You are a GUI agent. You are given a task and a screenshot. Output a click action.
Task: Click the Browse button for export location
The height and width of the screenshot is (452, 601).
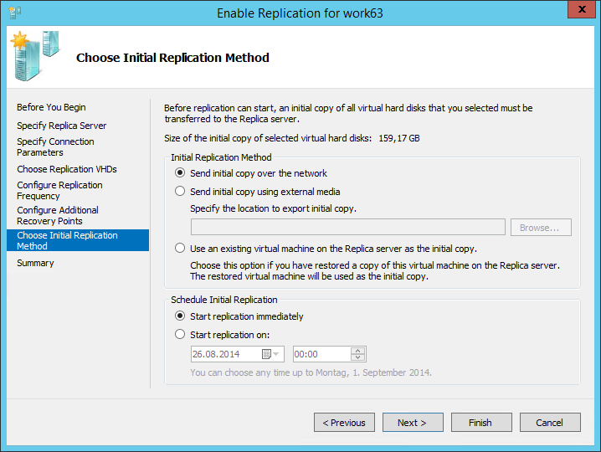coord(541,228)
